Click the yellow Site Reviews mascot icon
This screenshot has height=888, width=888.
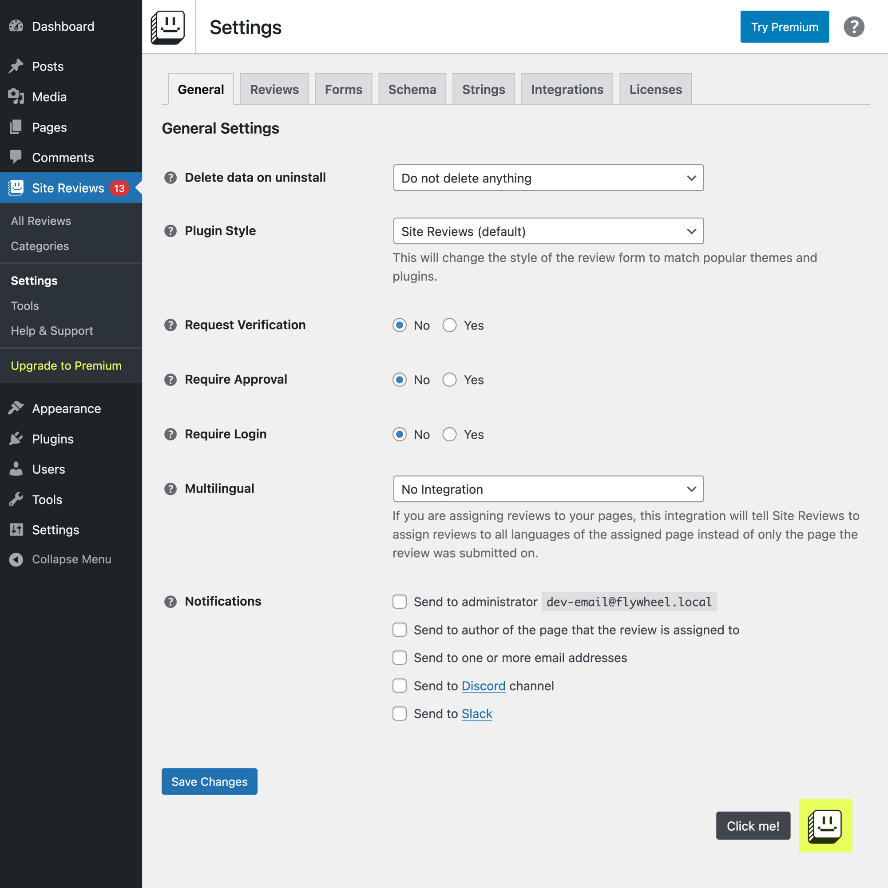coord(825,825)
